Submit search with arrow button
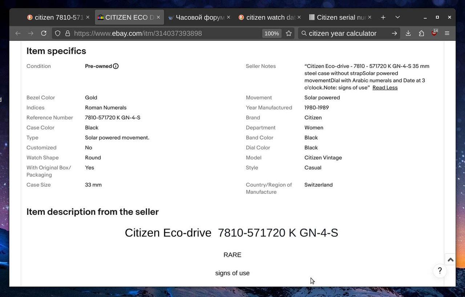Screen dimensions: 465x297 (x=394, y=33)
